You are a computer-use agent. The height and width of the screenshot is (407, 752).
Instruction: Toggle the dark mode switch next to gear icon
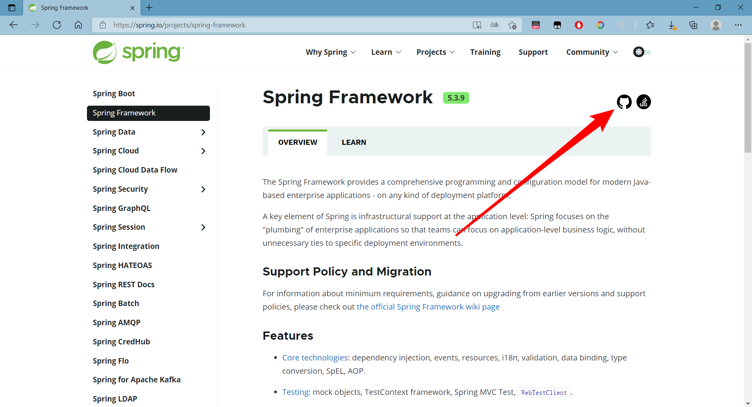pyautogui.click(x=647, y=52)
